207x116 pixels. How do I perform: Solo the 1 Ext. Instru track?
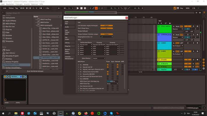pos(194,26)
